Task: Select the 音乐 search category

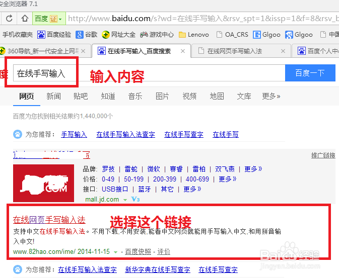Action: point(135,96)
